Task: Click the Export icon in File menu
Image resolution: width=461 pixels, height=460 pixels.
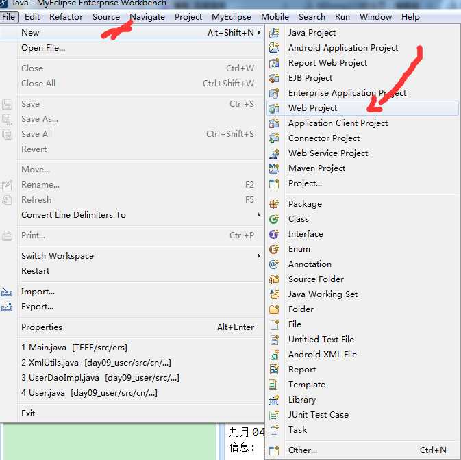Action: (7, 307)
